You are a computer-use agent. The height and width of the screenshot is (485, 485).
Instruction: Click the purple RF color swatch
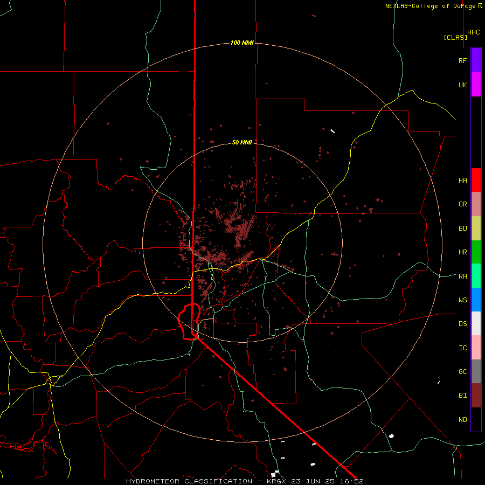point(476,60)
